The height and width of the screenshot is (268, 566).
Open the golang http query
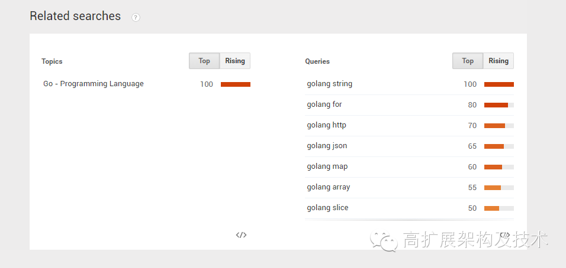click(327, 125)
